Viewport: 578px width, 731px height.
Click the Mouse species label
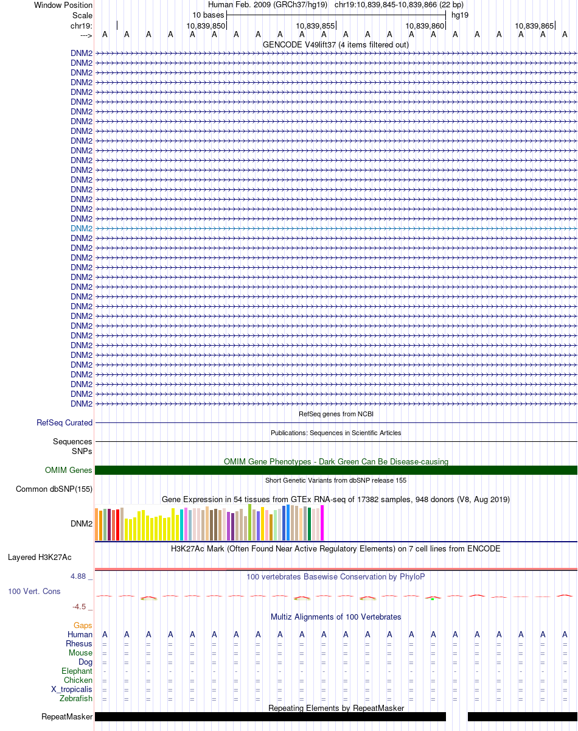81,652
